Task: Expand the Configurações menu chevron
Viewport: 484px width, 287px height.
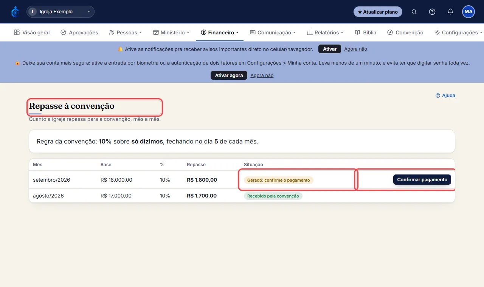Action: tap(481, 32)
